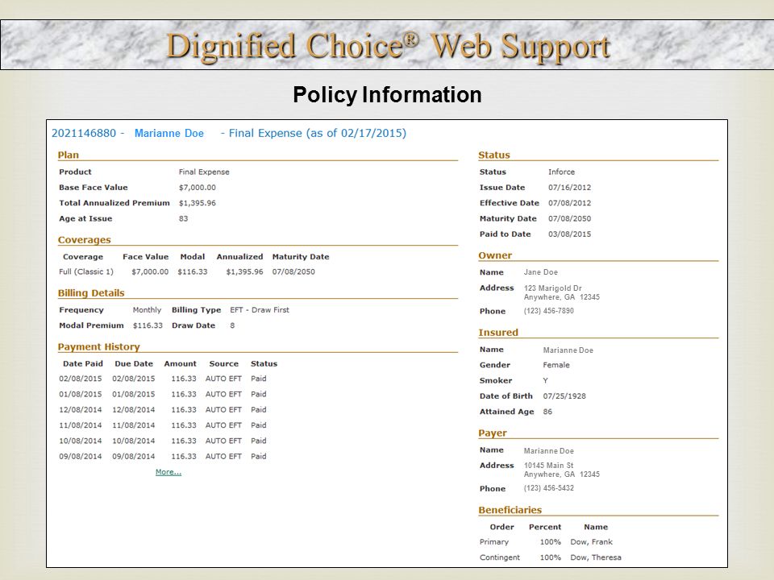The width and height of the screenshot is (774, 580).
Task: Select Total Annualized Premium value in Plan section
Action: coord(198,203)
